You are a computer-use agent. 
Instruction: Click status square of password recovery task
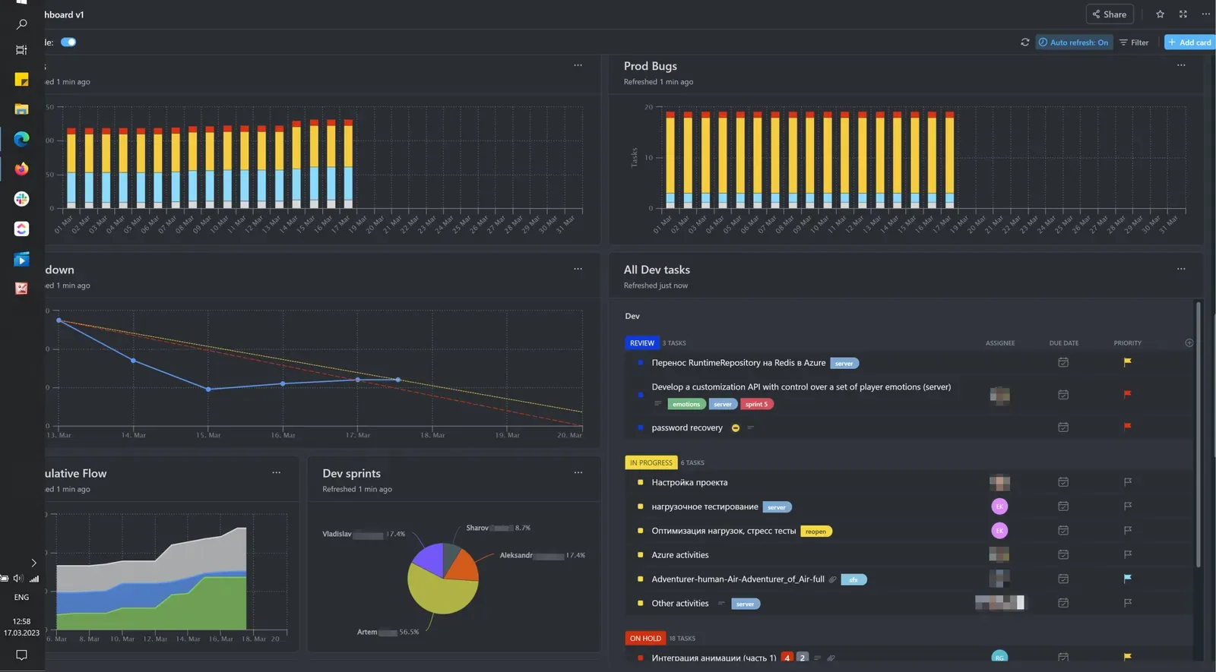click(x=641, y=427)
